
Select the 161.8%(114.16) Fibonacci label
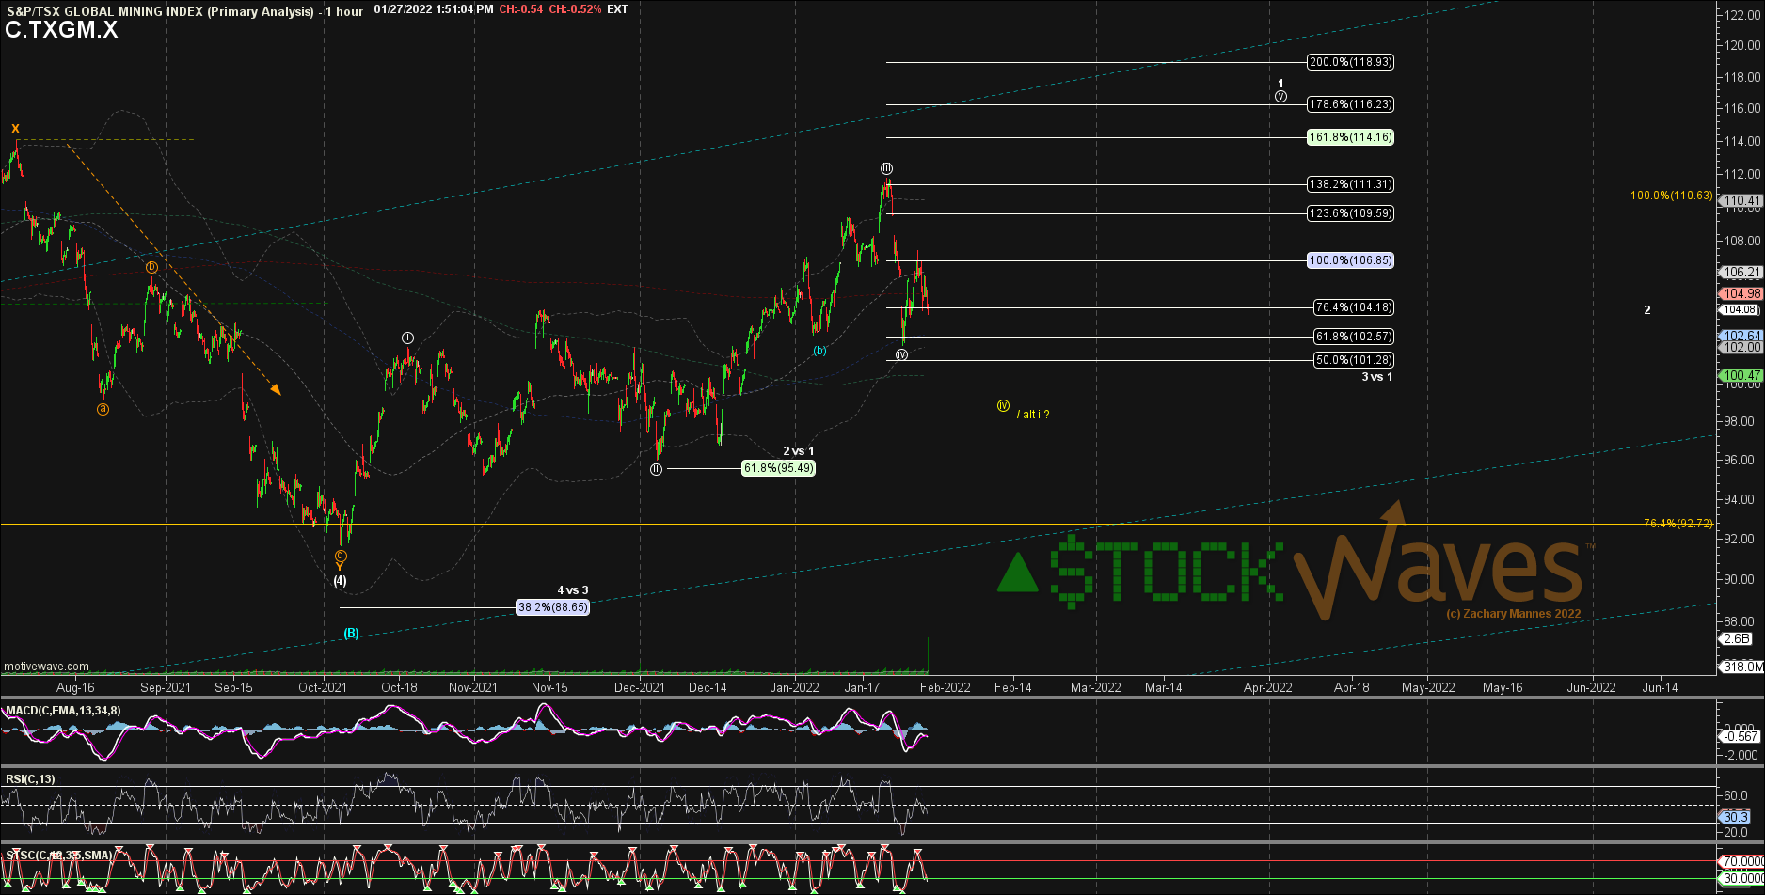point(1350,137)
